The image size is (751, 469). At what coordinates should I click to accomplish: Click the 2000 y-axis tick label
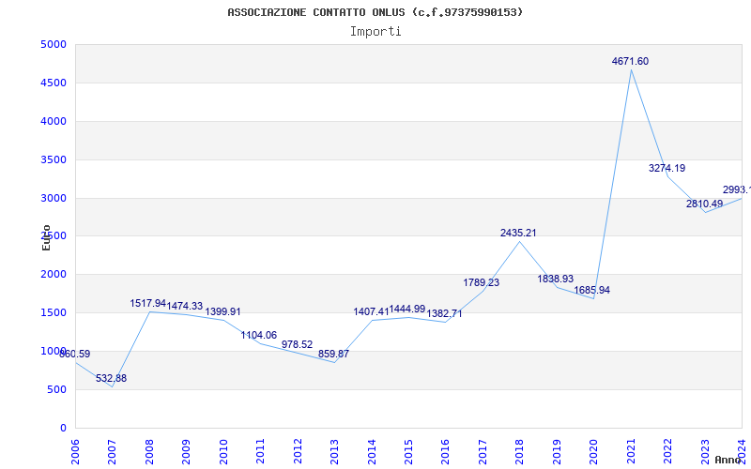click(54, 275)
